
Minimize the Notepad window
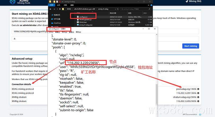[143, 29]
